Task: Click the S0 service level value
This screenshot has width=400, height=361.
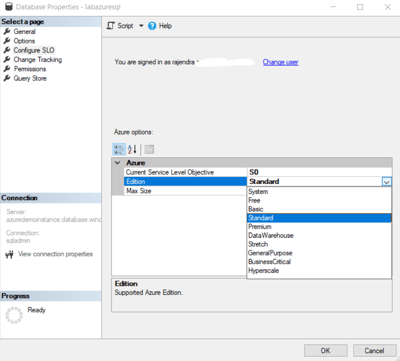Action: pos(254,172)
